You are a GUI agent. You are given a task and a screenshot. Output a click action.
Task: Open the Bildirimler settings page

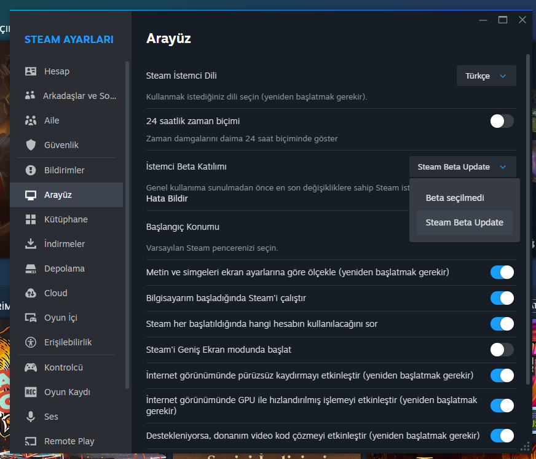[x=66, y=170]
